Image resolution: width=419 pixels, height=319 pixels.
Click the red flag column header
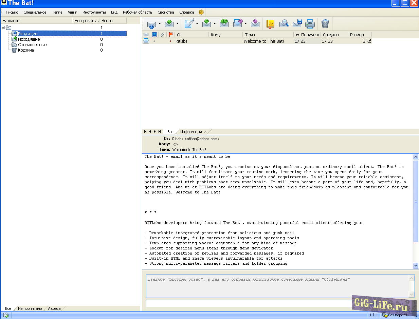pyautogui.click(x=171, y=35)
